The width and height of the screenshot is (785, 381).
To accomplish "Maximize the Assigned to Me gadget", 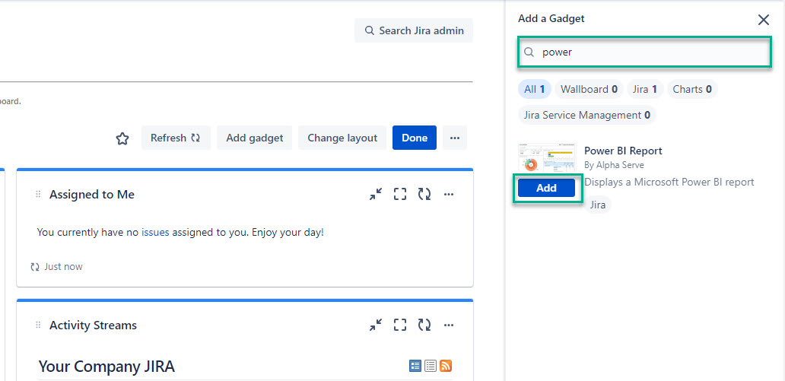I will (x=400, y=195).
